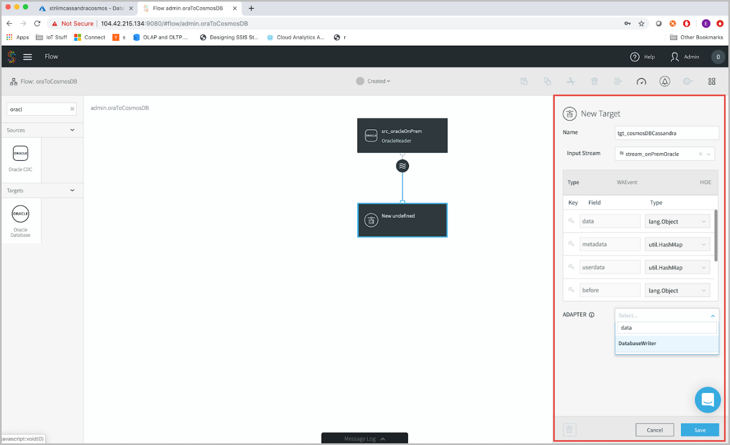
Task: Collapse the Sources section in sidebar
Action: [x=71, y=130]
